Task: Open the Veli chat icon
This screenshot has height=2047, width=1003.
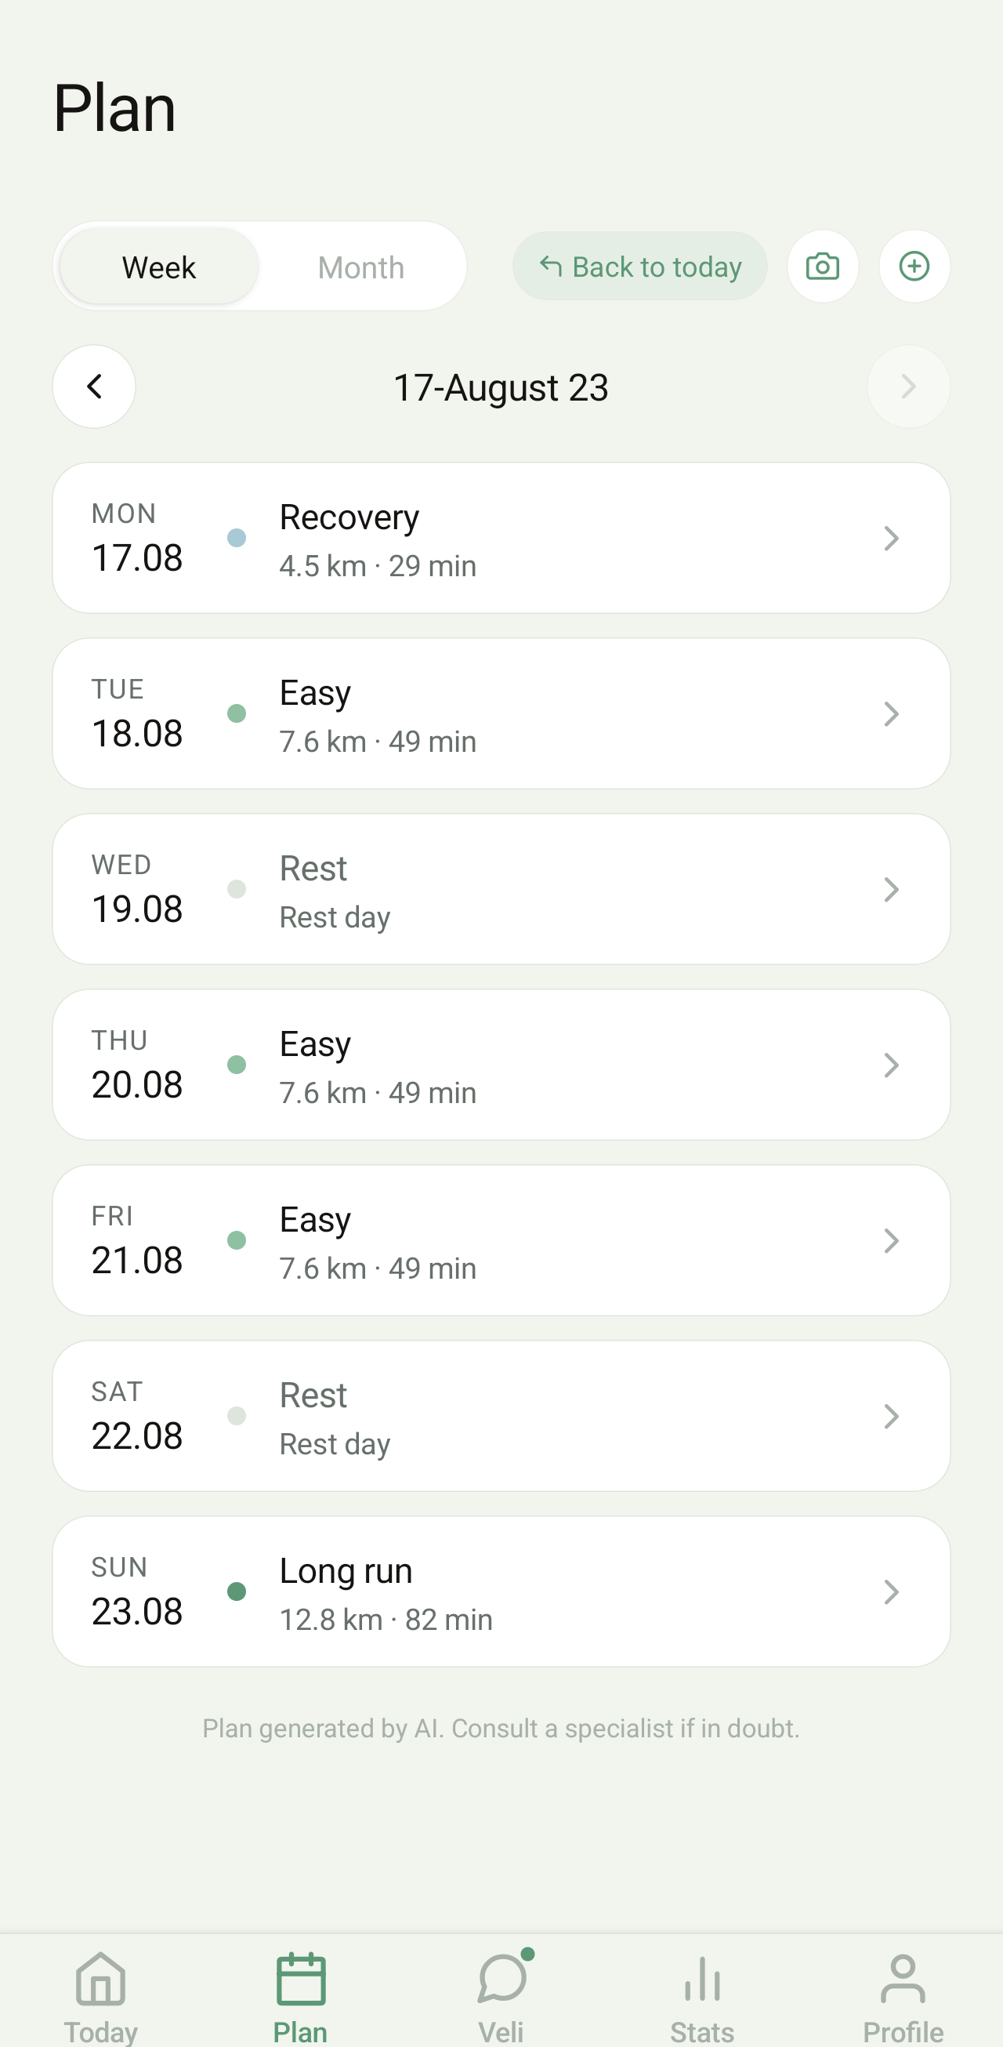Action: (501, 1979)
